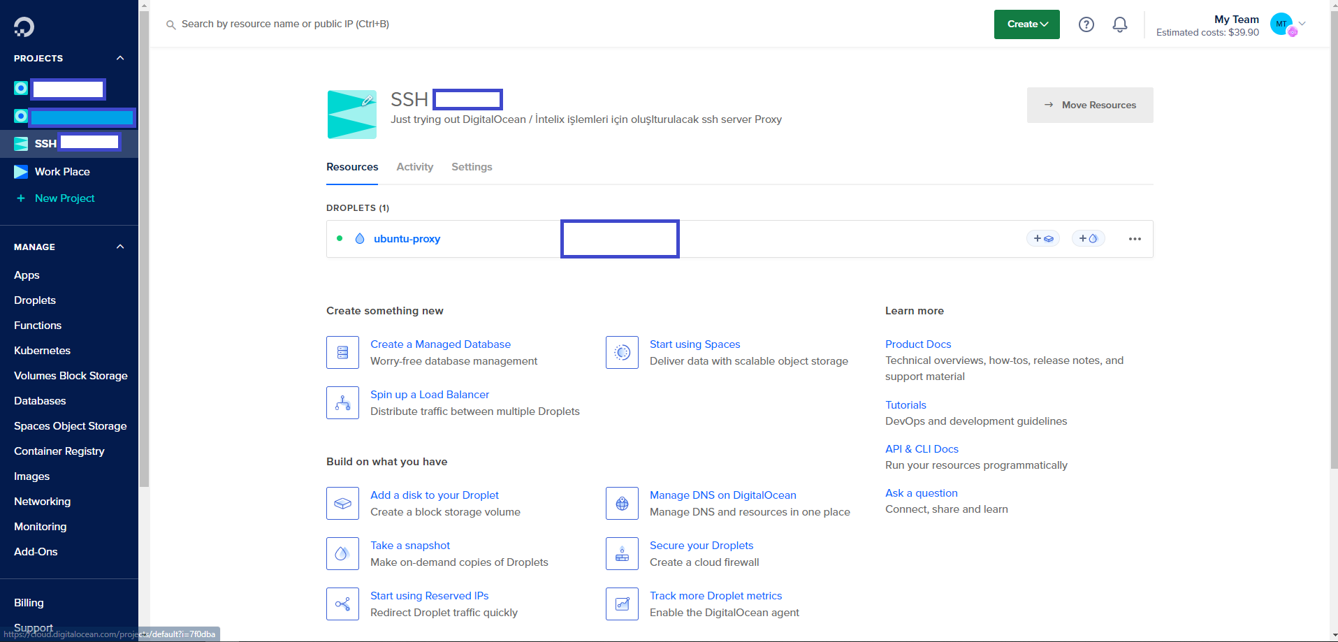
Task: Open the ubuntu-proxy droplet link
Action: 407,239
